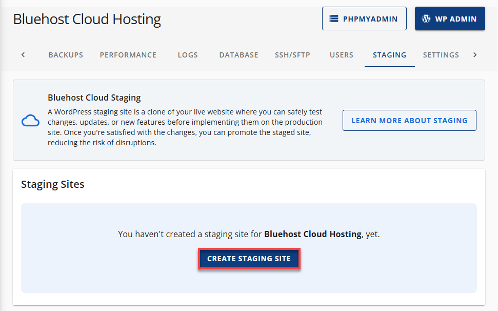Select the USERS tab
Viewport: 498px width, 311px height.
click(x=341, y=55)
